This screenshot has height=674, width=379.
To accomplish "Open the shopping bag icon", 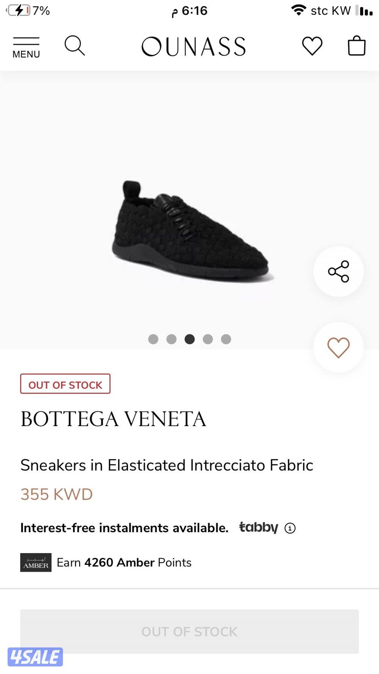I will pyautogui.click(x=356, y=46).
